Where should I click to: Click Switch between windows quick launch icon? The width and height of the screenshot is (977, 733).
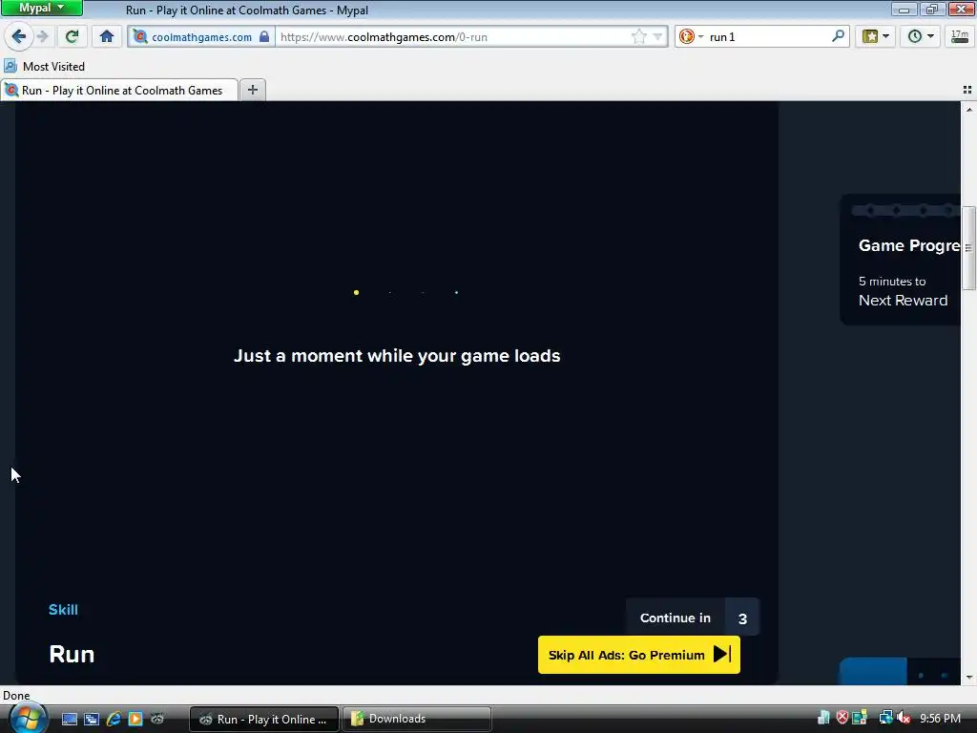92,719
